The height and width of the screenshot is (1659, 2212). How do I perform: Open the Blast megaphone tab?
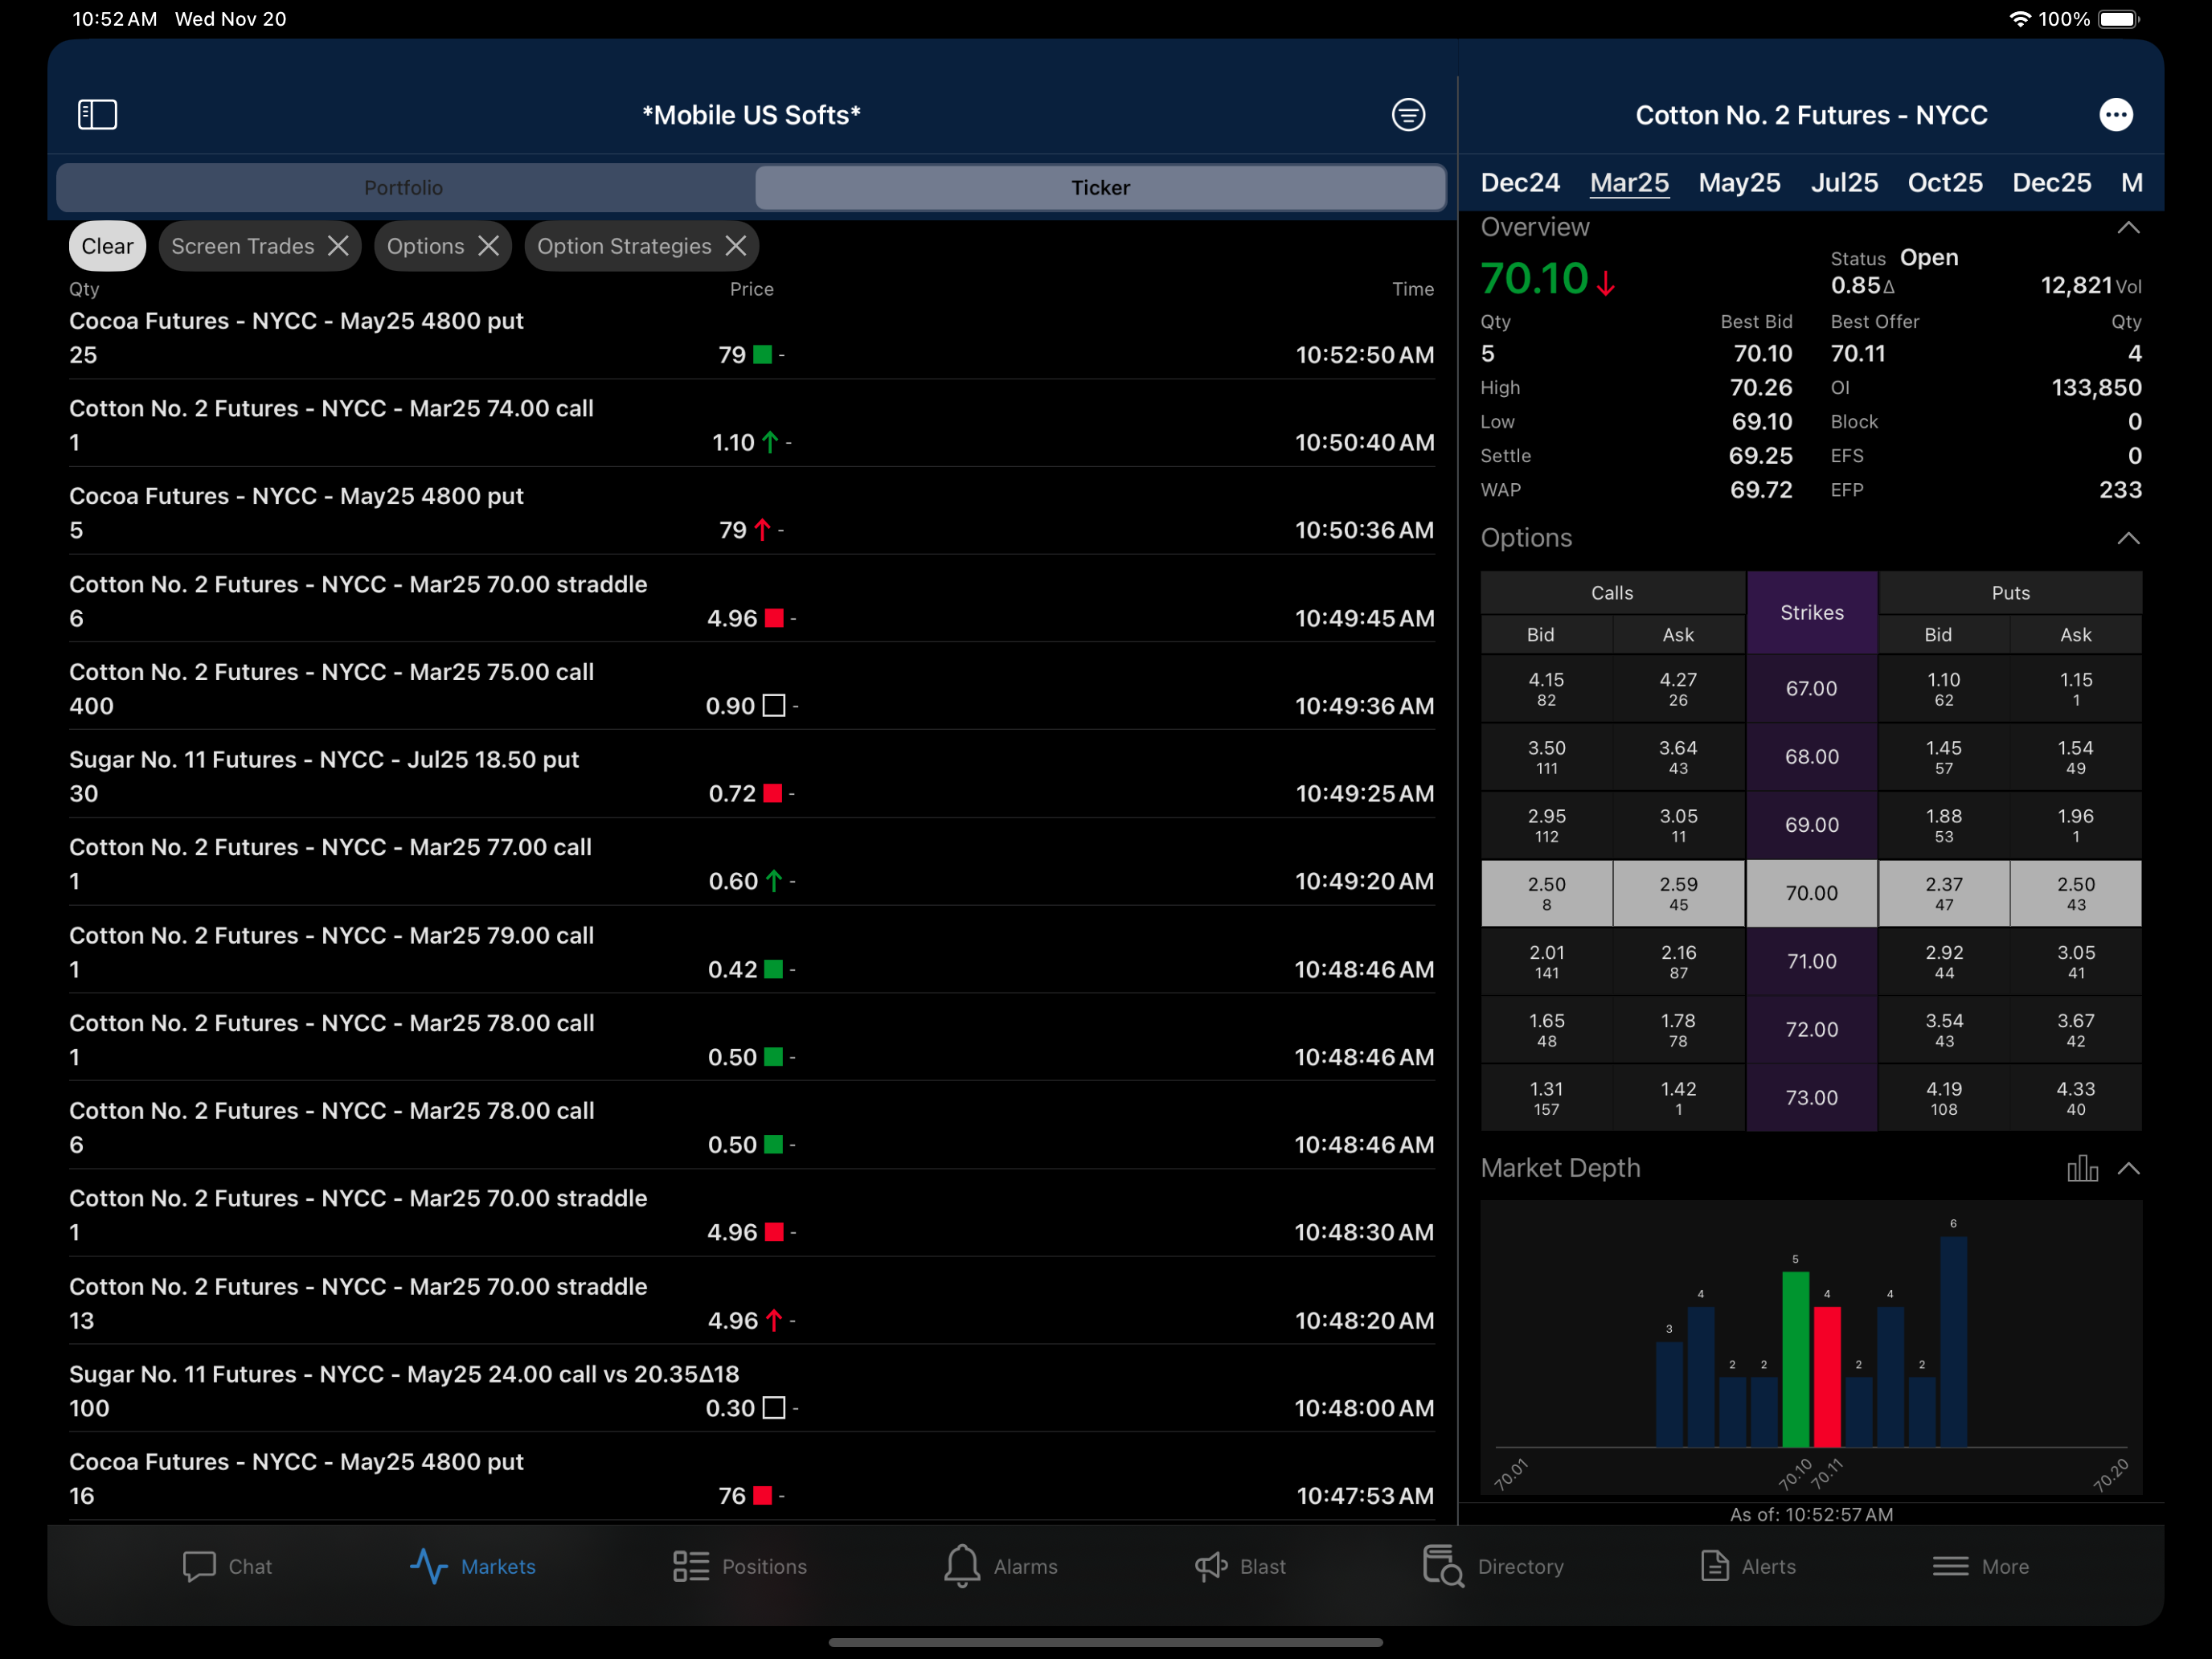(x=1240, y=1566)
